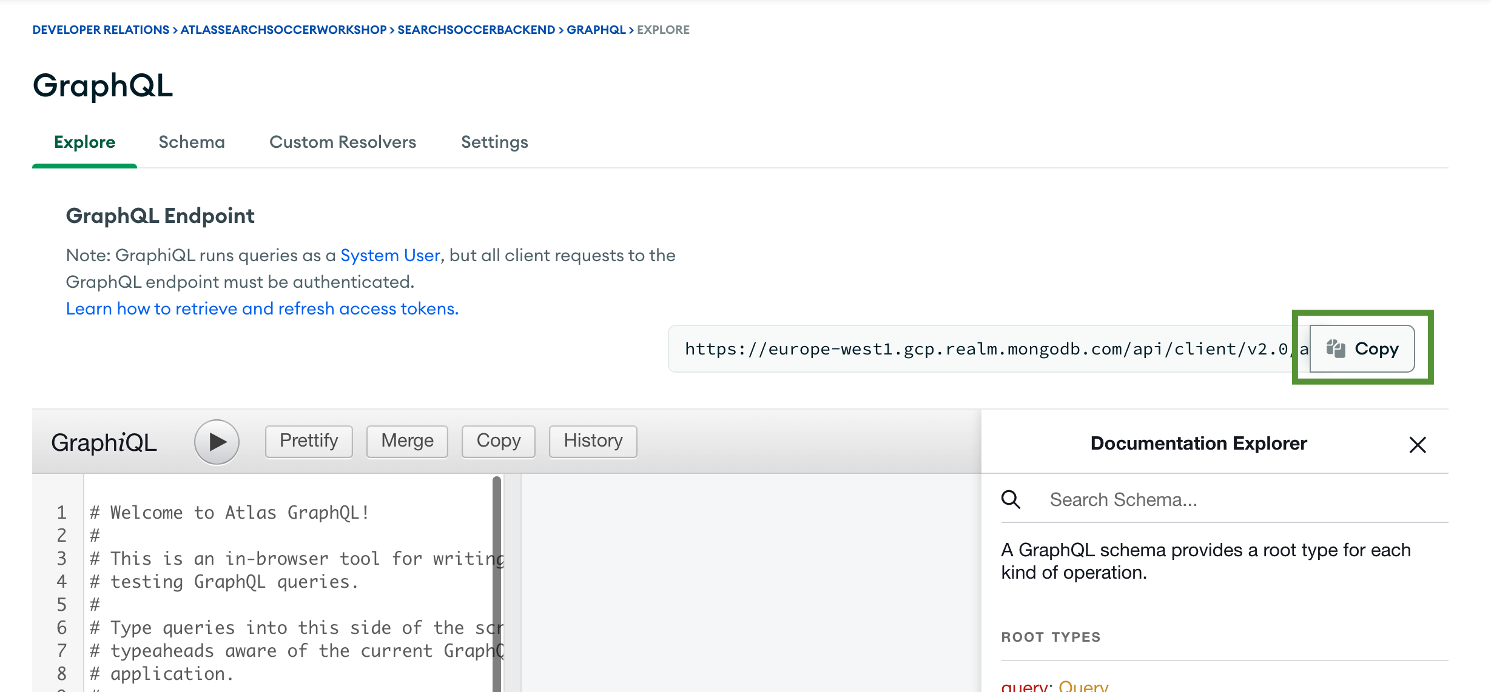Open AtlasSearchSoccerWorkshop breadcrumb

(x=283, y=30)
